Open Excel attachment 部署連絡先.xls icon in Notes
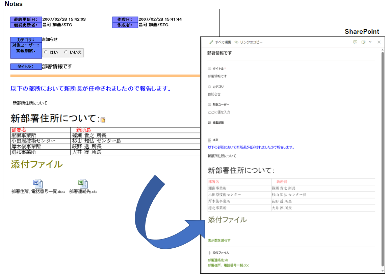The width and height of the screenshot is (388, 276). [x=83, y=184]
